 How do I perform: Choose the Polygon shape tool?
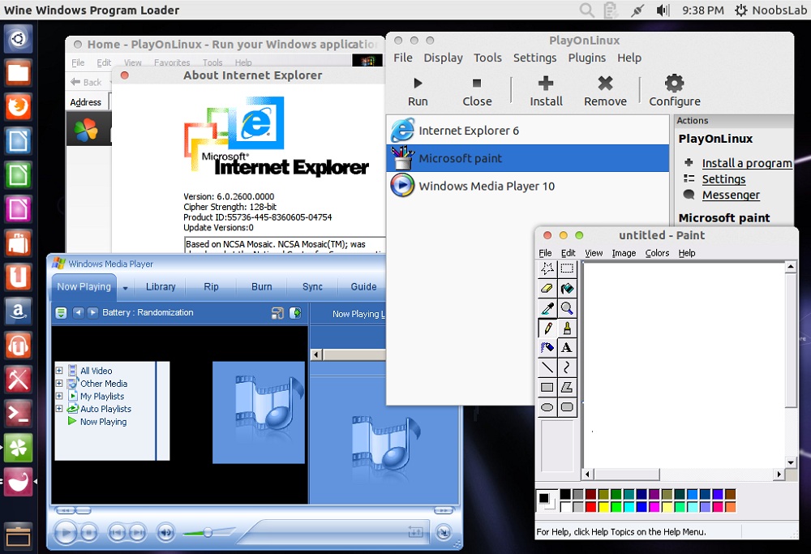point(567,387)
